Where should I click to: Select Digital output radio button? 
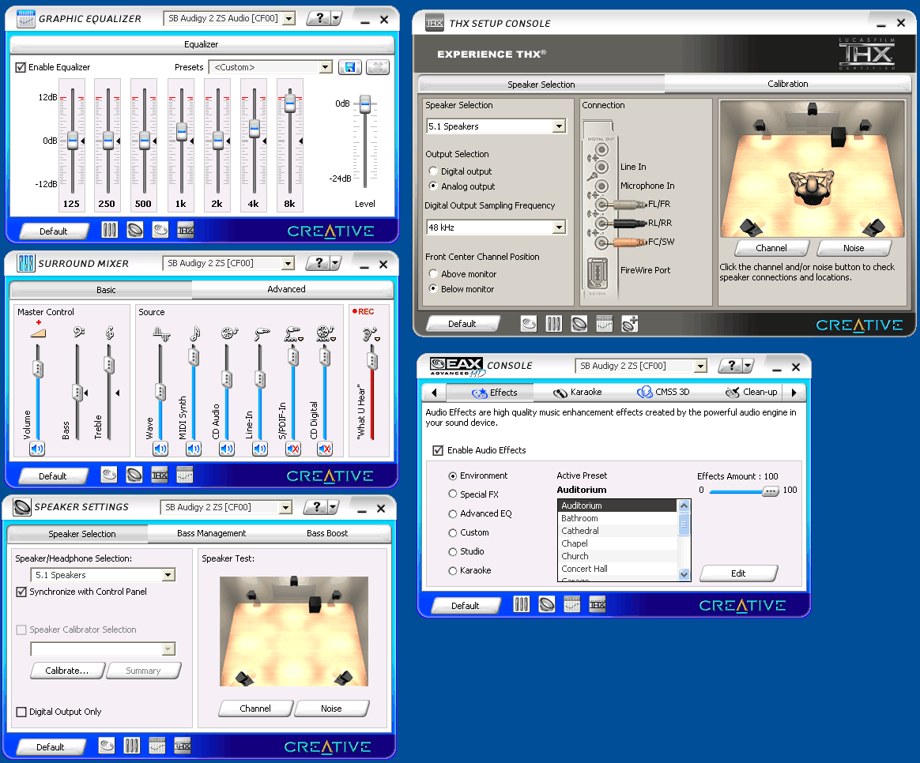[x=433, y=171]
